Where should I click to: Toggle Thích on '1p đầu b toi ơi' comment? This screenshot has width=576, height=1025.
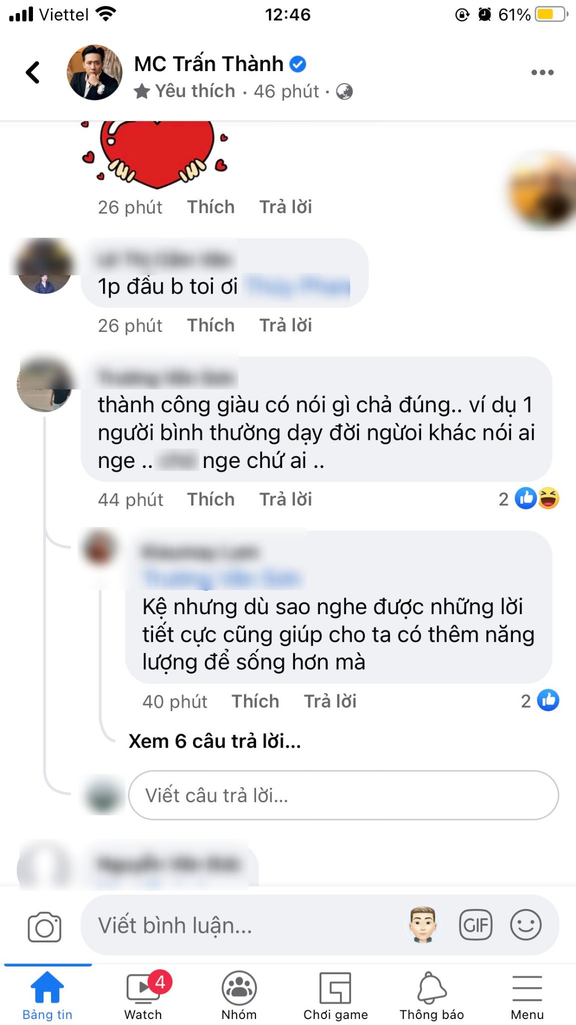[x=211, y=325]
